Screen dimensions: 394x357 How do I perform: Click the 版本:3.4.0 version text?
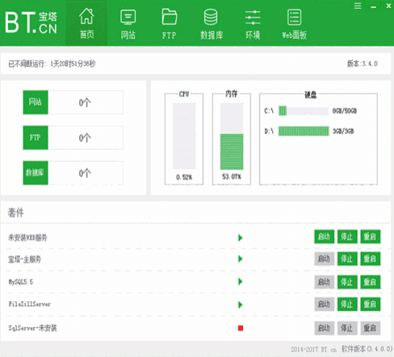point(363,64)
